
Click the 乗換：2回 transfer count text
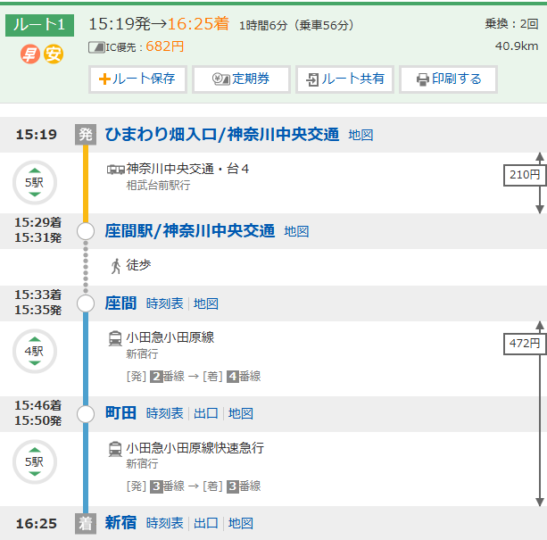(x=511, y=24)
